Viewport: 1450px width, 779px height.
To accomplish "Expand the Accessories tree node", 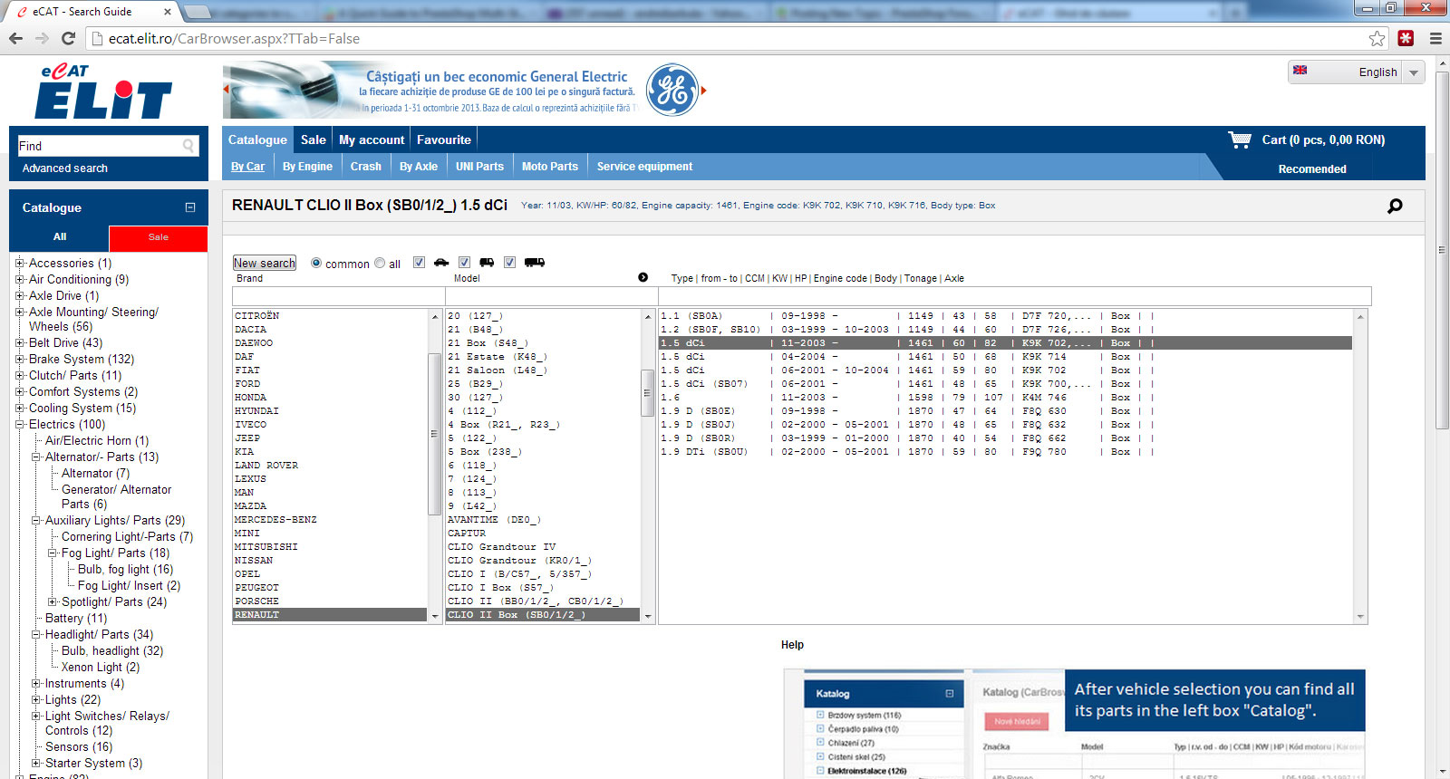I will pos(20,264).
